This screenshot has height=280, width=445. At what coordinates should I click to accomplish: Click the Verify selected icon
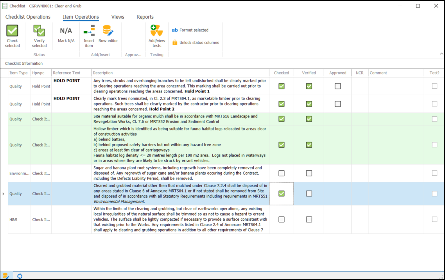coord(39,35)
